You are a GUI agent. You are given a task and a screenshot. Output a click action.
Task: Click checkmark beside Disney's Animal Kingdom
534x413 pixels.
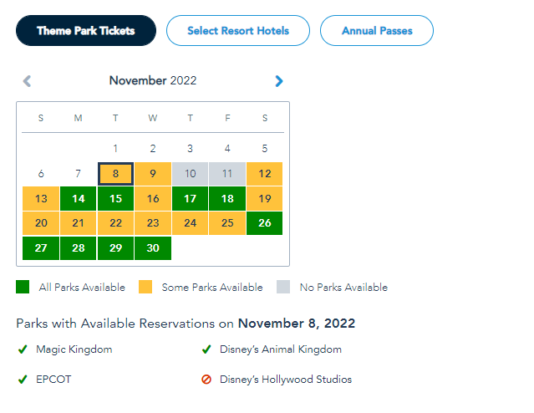pyautogui.click(x=206, y=349)
